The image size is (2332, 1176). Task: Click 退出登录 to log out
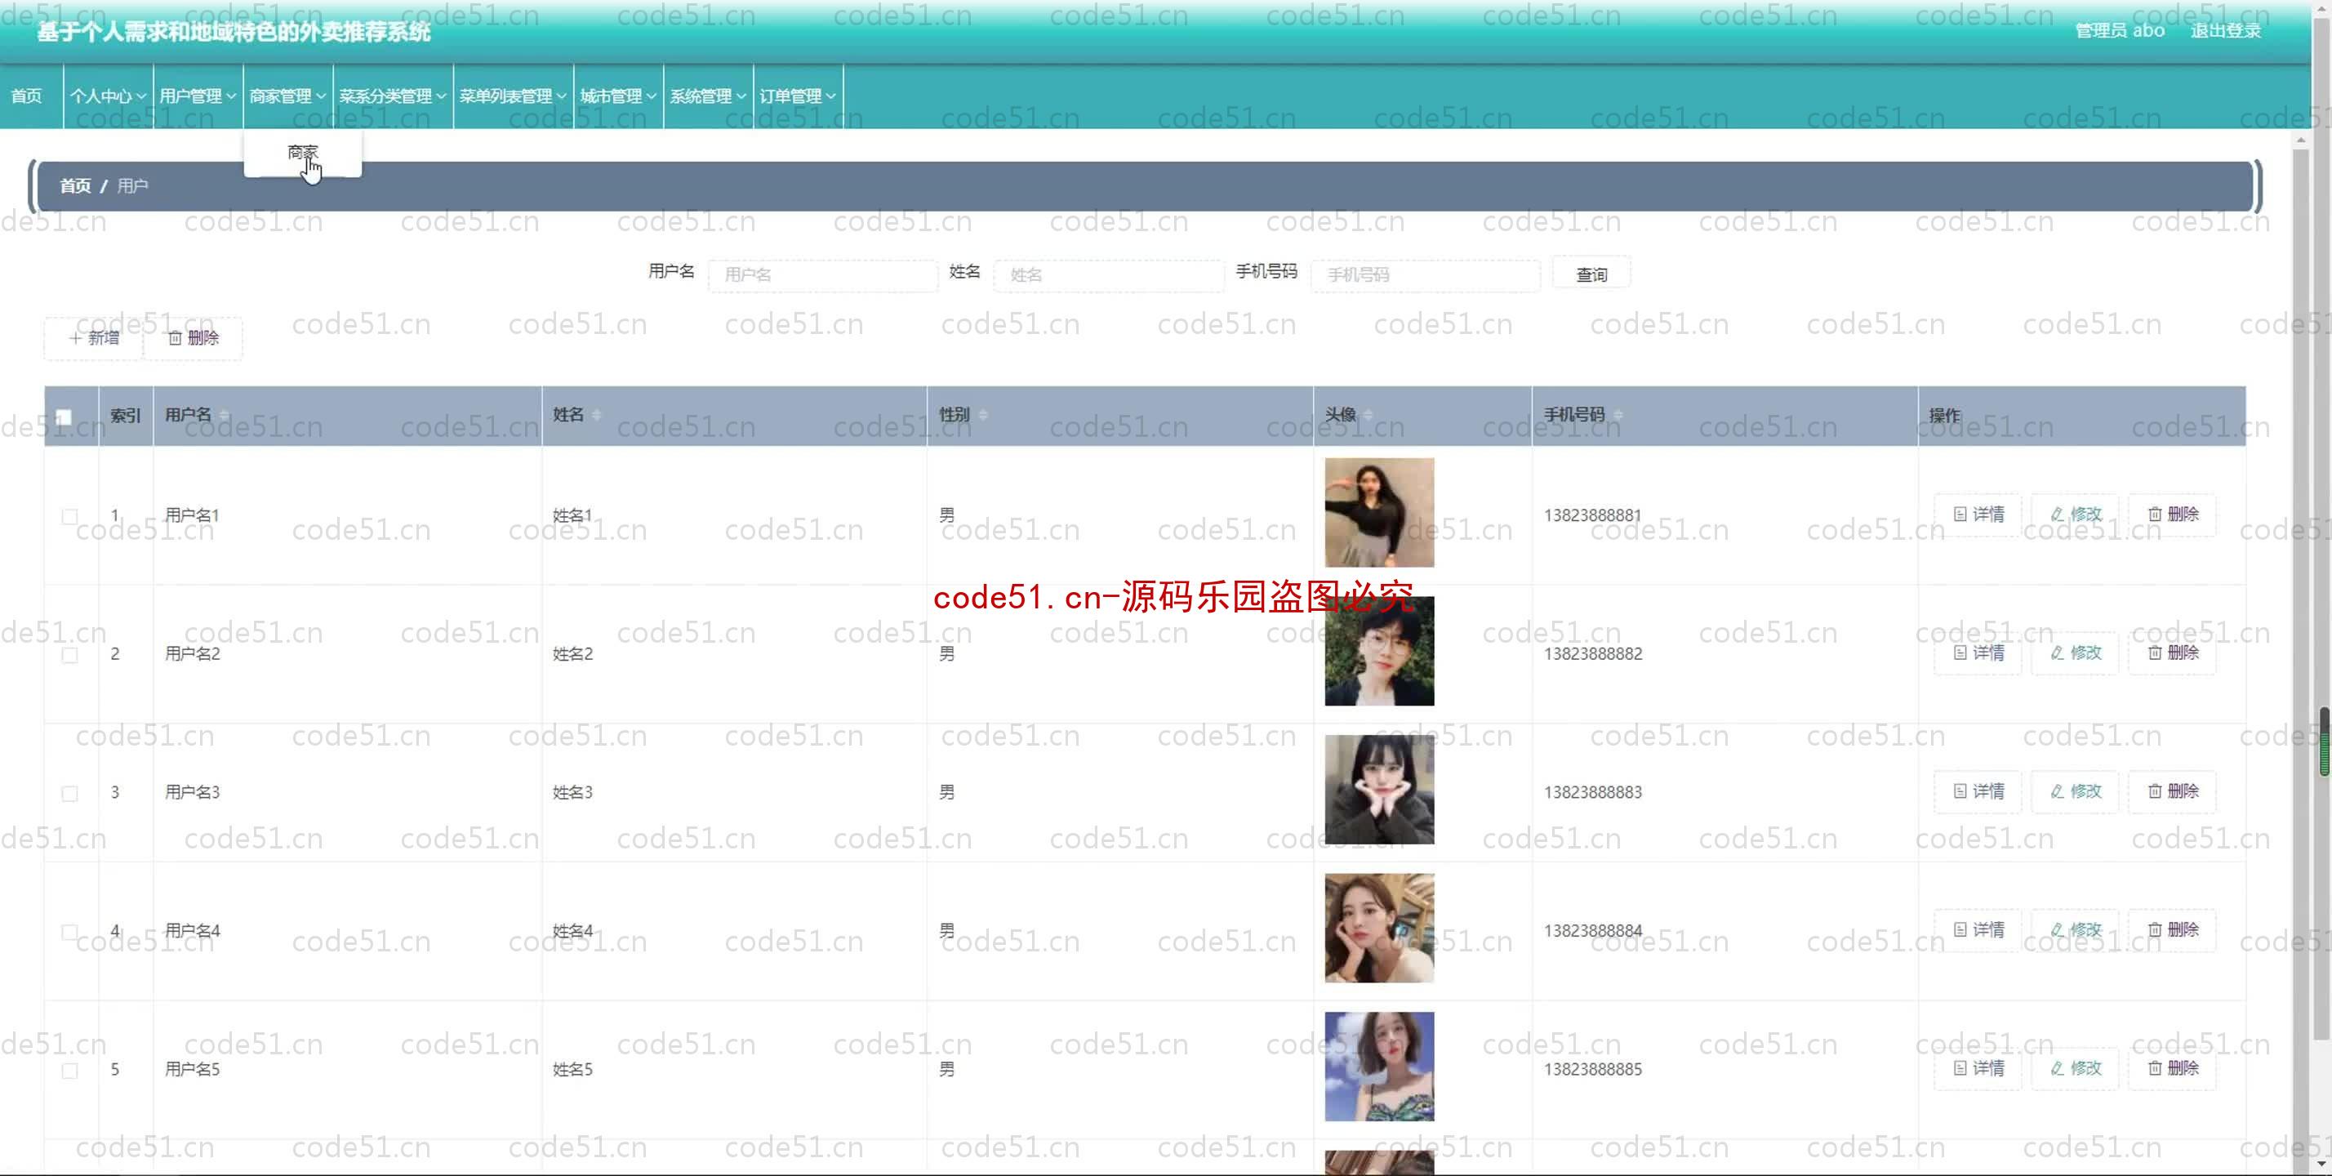coord(2225,31)
